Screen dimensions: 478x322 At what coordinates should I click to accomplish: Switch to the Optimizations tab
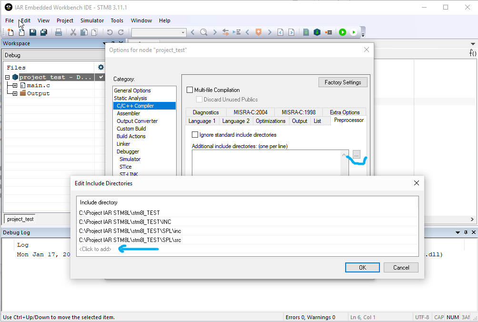click(270, 121)
